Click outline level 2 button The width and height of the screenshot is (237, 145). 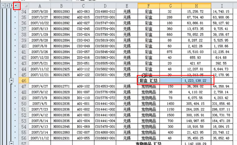tap(7, 5)
